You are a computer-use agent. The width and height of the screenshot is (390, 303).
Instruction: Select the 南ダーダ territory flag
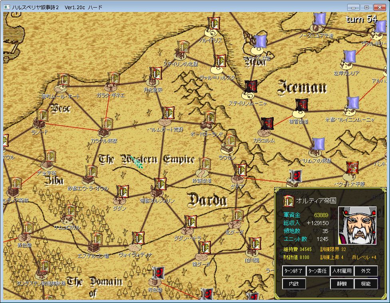click(x=205, y=247)
